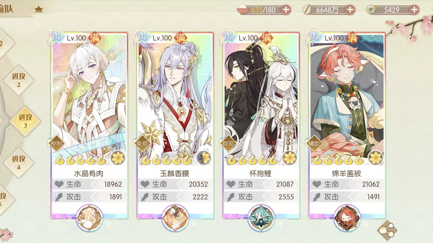Click the red-haired chibi avatar under 绵羊盖被

tap(347, 218)
